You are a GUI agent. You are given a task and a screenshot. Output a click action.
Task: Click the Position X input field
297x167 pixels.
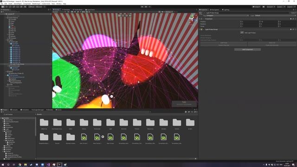tap(251, 22)
